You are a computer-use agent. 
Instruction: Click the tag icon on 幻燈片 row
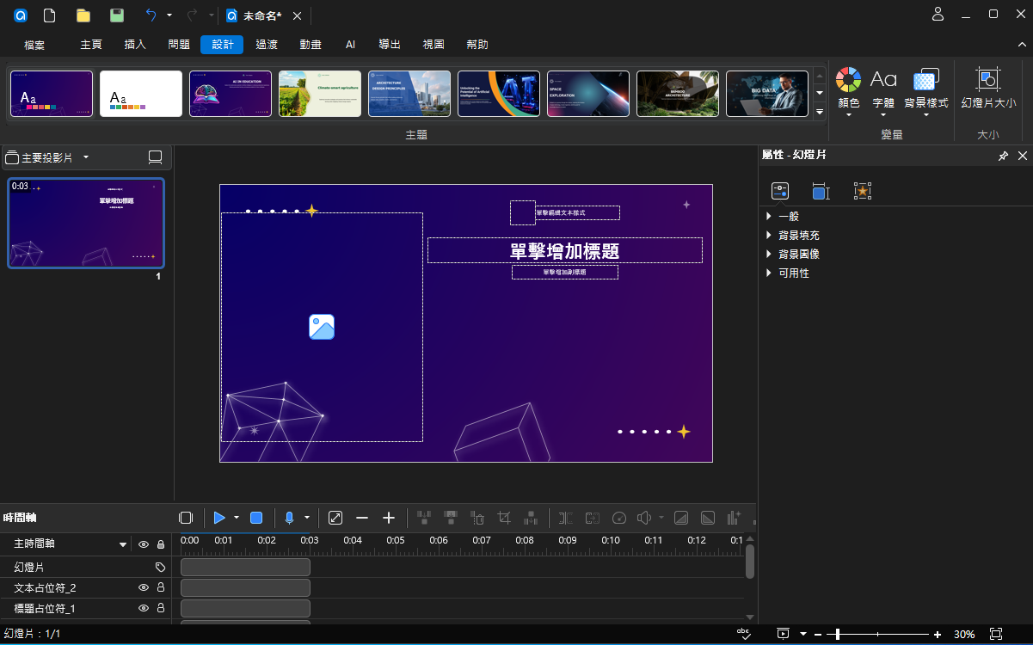(160, 567)
